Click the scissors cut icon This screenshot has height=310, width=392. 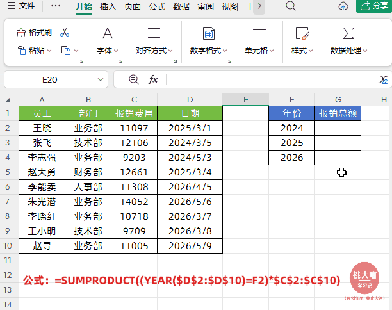[x=65, y=33]
